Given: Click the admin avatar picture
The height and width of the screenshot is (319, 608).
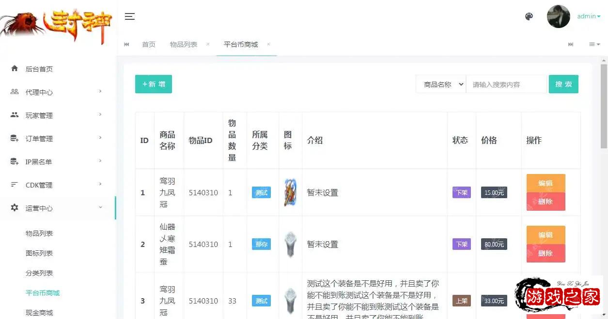Looking at the screenshot, I should pyautogui.click(x=558, y=16).
